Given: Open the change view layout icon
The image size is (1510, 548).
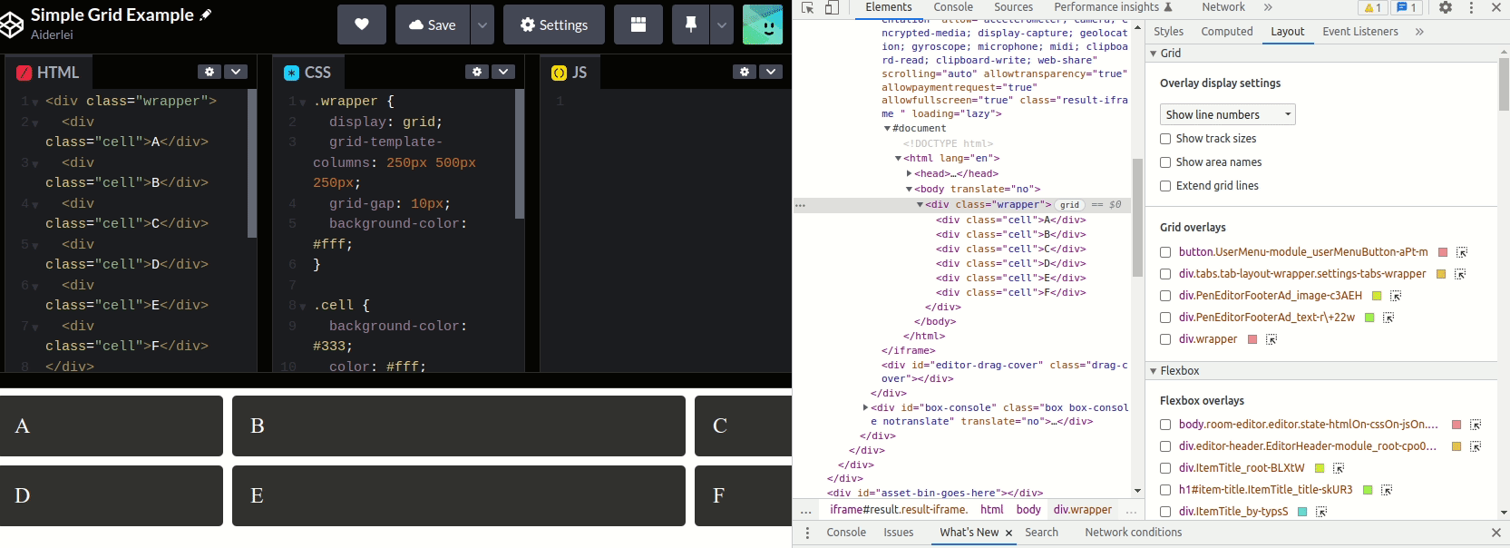Looking at the screenshot, I should 638,24.
